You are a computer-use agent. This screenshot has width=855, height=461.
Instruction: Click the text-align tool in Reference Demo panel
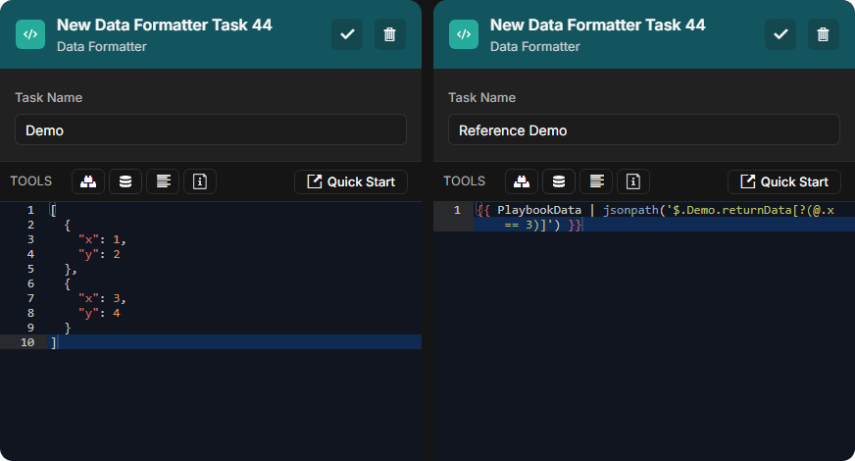pos(596,181)
